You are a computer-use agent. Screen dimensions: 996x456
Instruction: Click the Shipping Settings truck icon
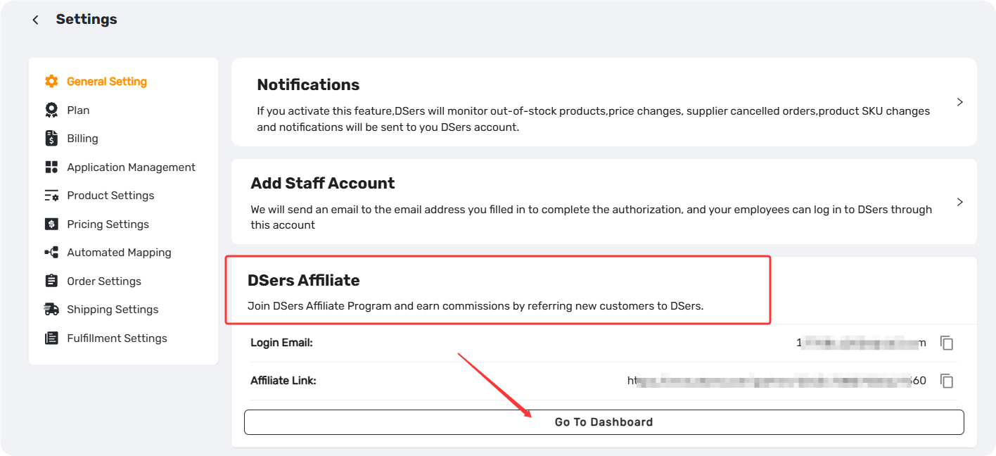51,309
